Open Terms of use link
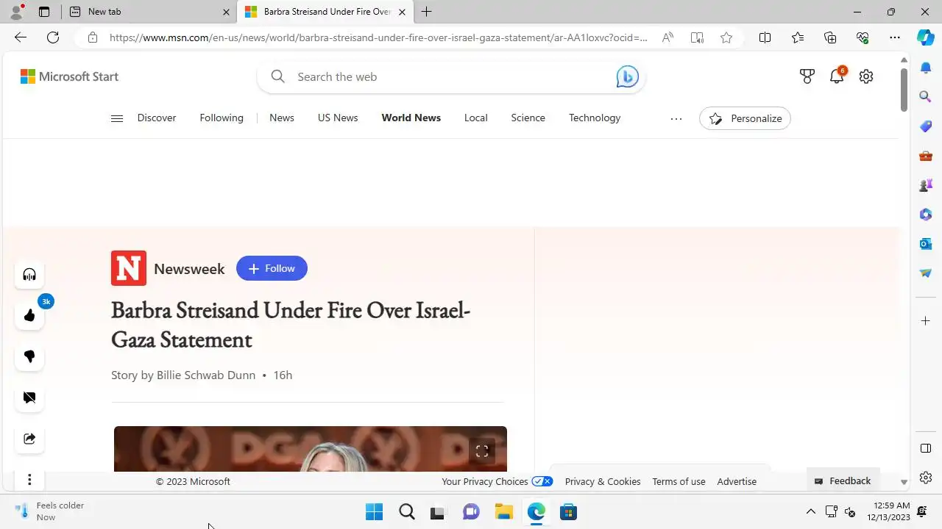 point(679,481)
